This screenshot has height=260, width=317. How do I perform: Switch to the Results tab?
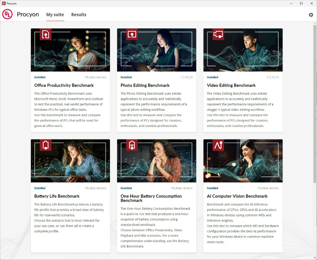(x=79, y=15)
